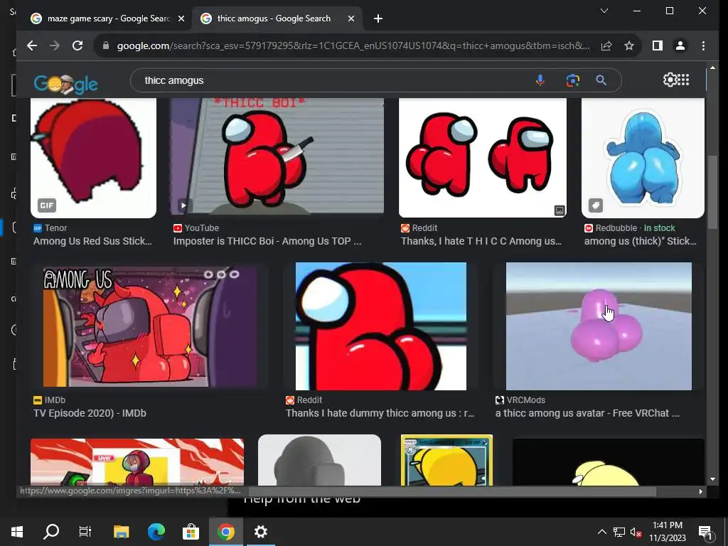Open Imposter is THICC Boi link

click(x=267, y=241)
